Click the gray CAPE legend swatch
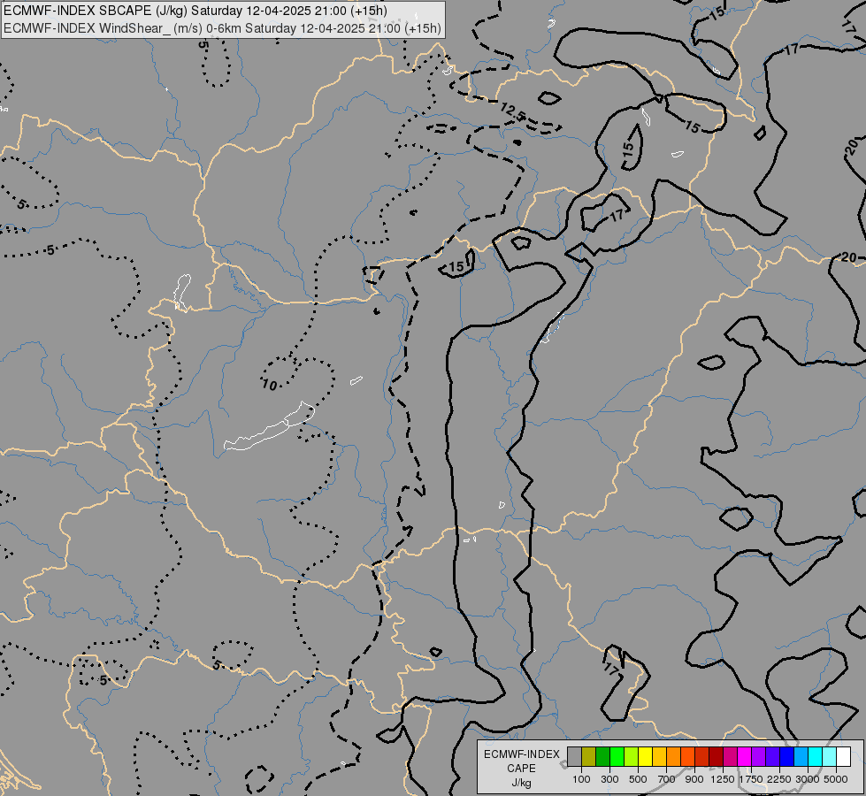 pos(574,756)
